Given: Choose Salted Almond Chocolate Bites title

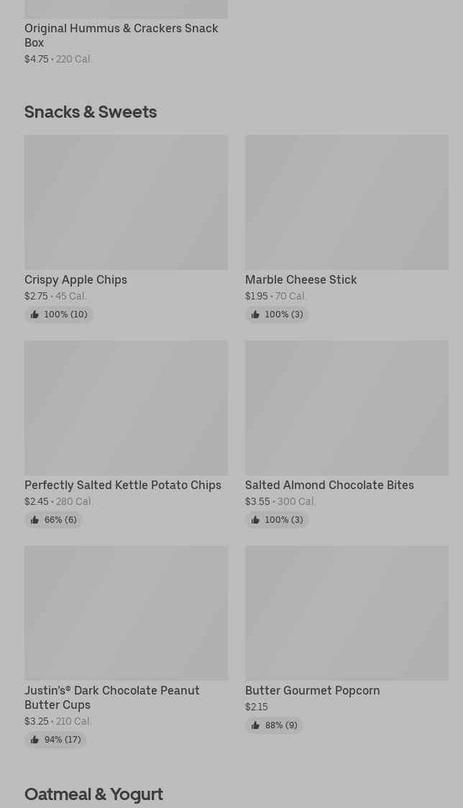Looking at the screenshot, I should 329,485.
